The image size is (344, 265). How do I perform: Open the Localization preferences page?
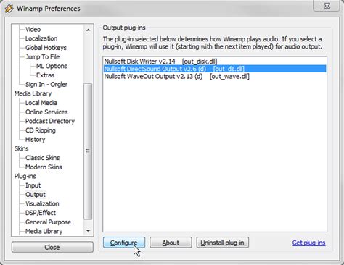click(x=41, y=38)
